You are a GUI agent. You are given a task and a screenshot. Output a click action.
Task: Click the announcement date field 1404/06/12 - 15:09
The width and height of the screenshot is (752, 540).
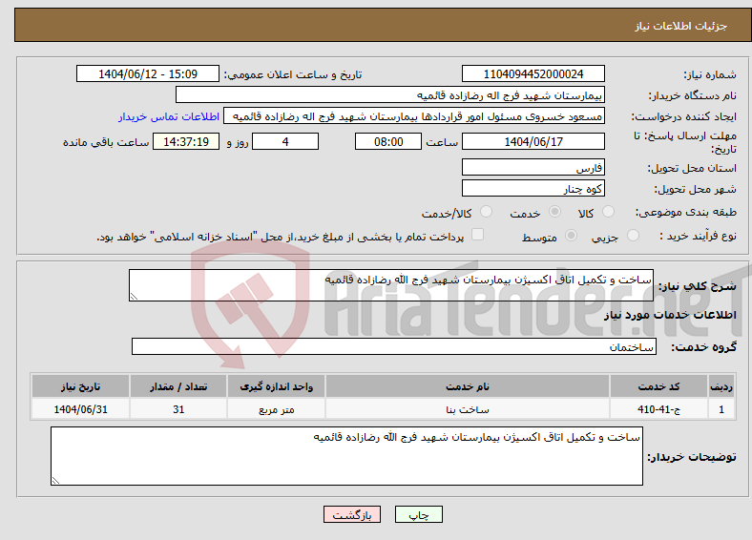point(148,73)
